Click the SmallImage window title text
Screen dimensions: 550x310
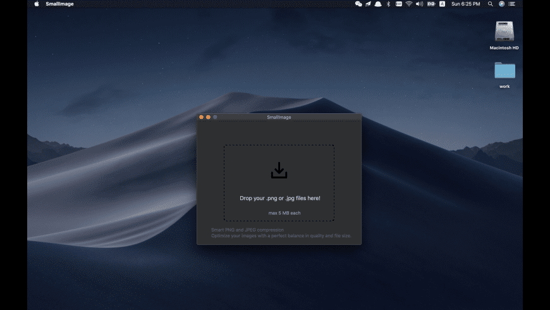point(279,117)
